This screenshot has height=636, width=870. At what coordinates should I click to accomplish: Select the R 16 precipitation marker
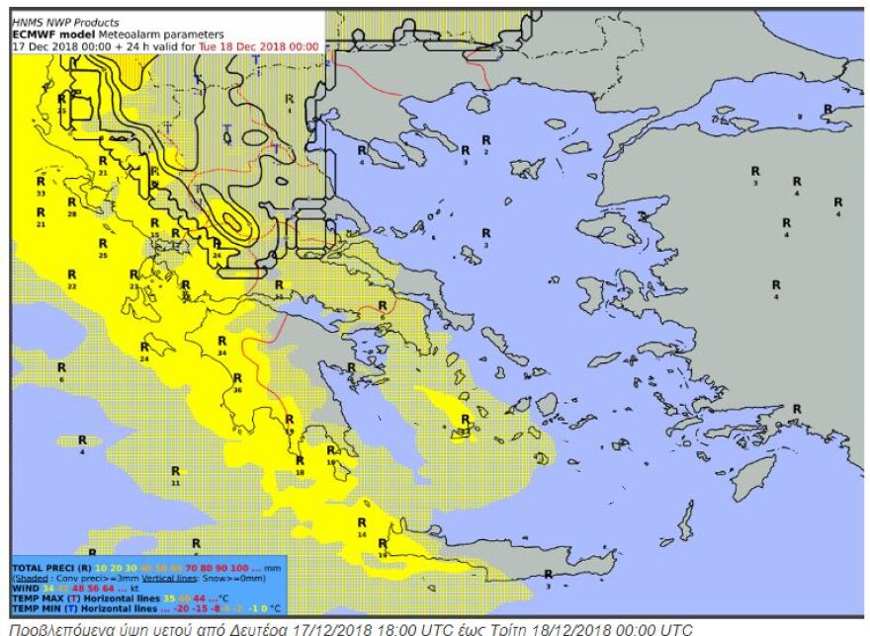click(x=331, y=455)
